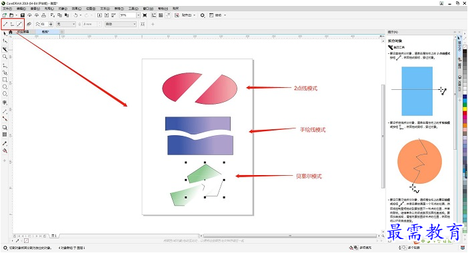This screenshot has height=253, width=468.
Task: Switch to the 欢迎屏幕 tab
Action: pos(23,31)
